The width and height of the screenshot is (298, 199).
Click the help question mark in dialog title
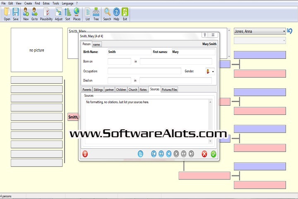pos(205,35)
